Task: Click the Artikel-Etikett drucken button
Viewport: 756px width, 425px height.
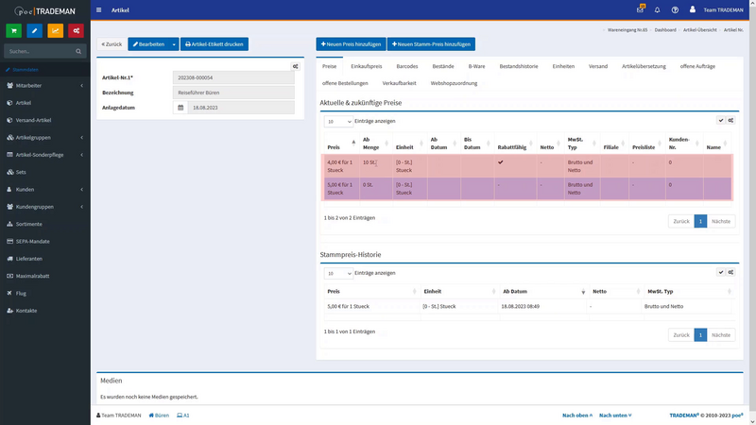Action: tap(215, 44)
